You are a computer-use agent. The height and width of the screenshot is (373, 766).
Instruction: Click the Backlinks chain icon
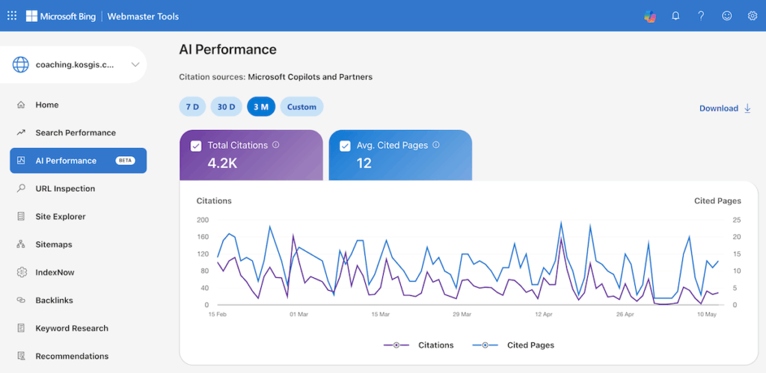click(x=20, y=300)
